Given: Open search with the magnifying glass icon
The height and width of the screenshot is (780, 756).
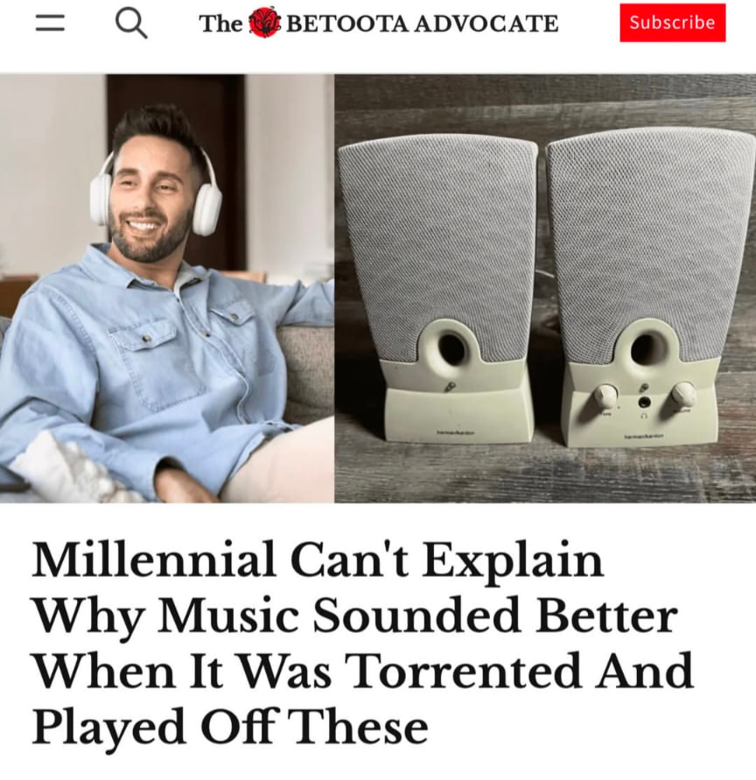Looking at the screenshot, I should pyautogui.click(x=131, y=24).
